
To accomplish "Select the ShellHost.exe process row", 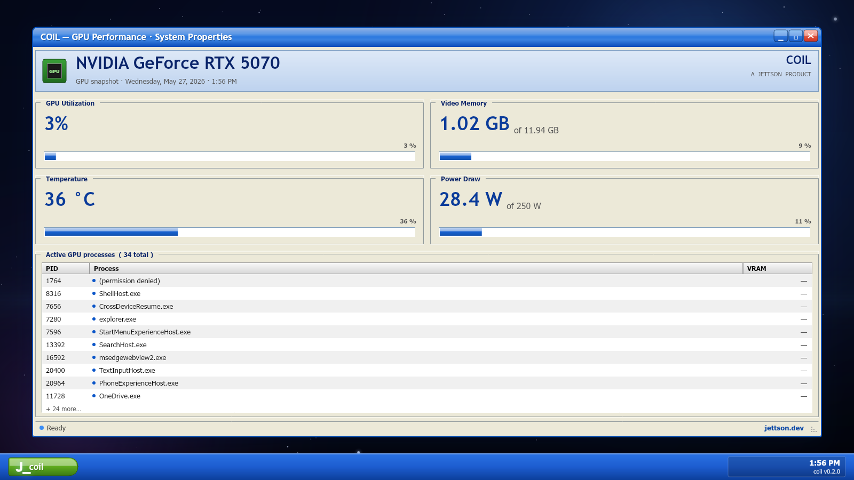I will coord(427,293).
